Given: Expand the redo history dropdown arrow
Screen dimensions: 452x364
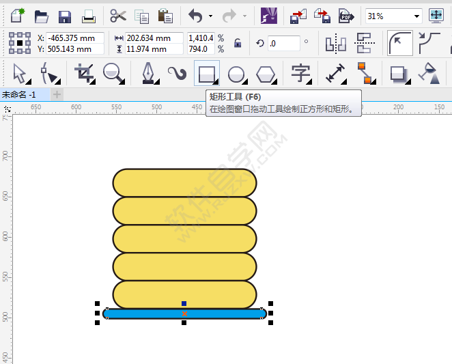Looking at the screenshot, I should pyautogui.click(x=244, y=16).
